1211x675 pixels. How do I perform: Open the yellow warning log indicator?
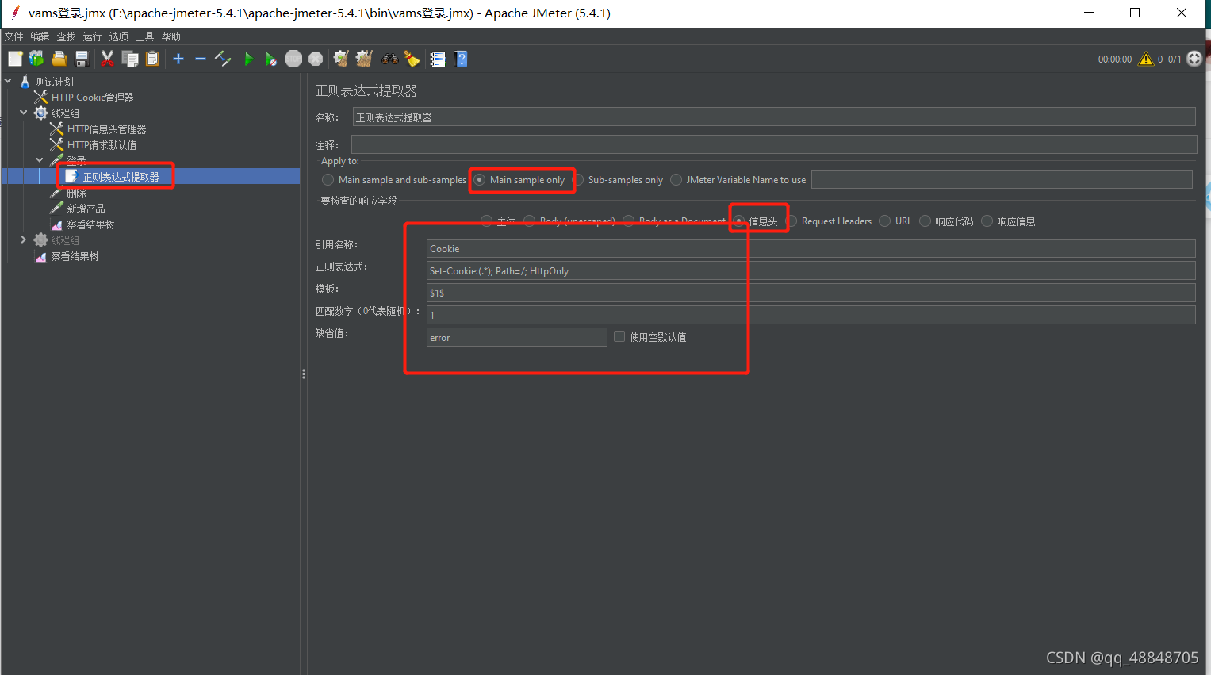[x=1146, y=58]
